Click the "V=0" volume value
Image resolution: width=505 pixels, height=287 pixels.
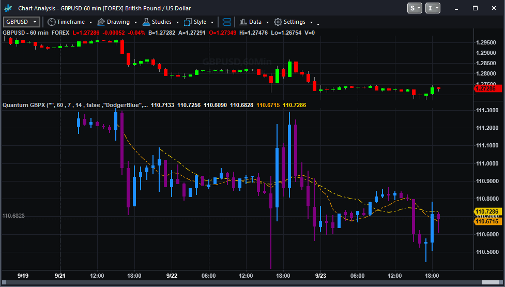[310, 33]
